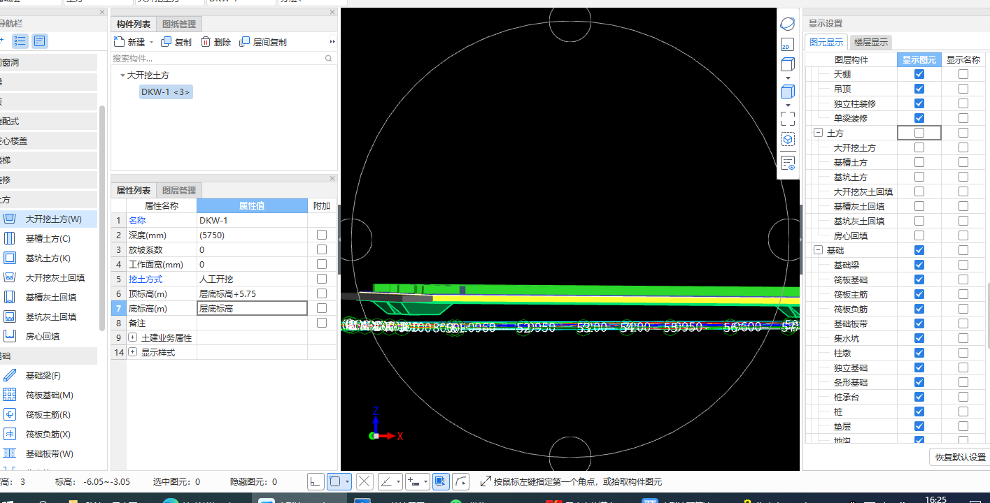Click the orthogonal mode icon in status bar
Image resolution: width=990 pixels, height=503 pixels.
[316, 481]
